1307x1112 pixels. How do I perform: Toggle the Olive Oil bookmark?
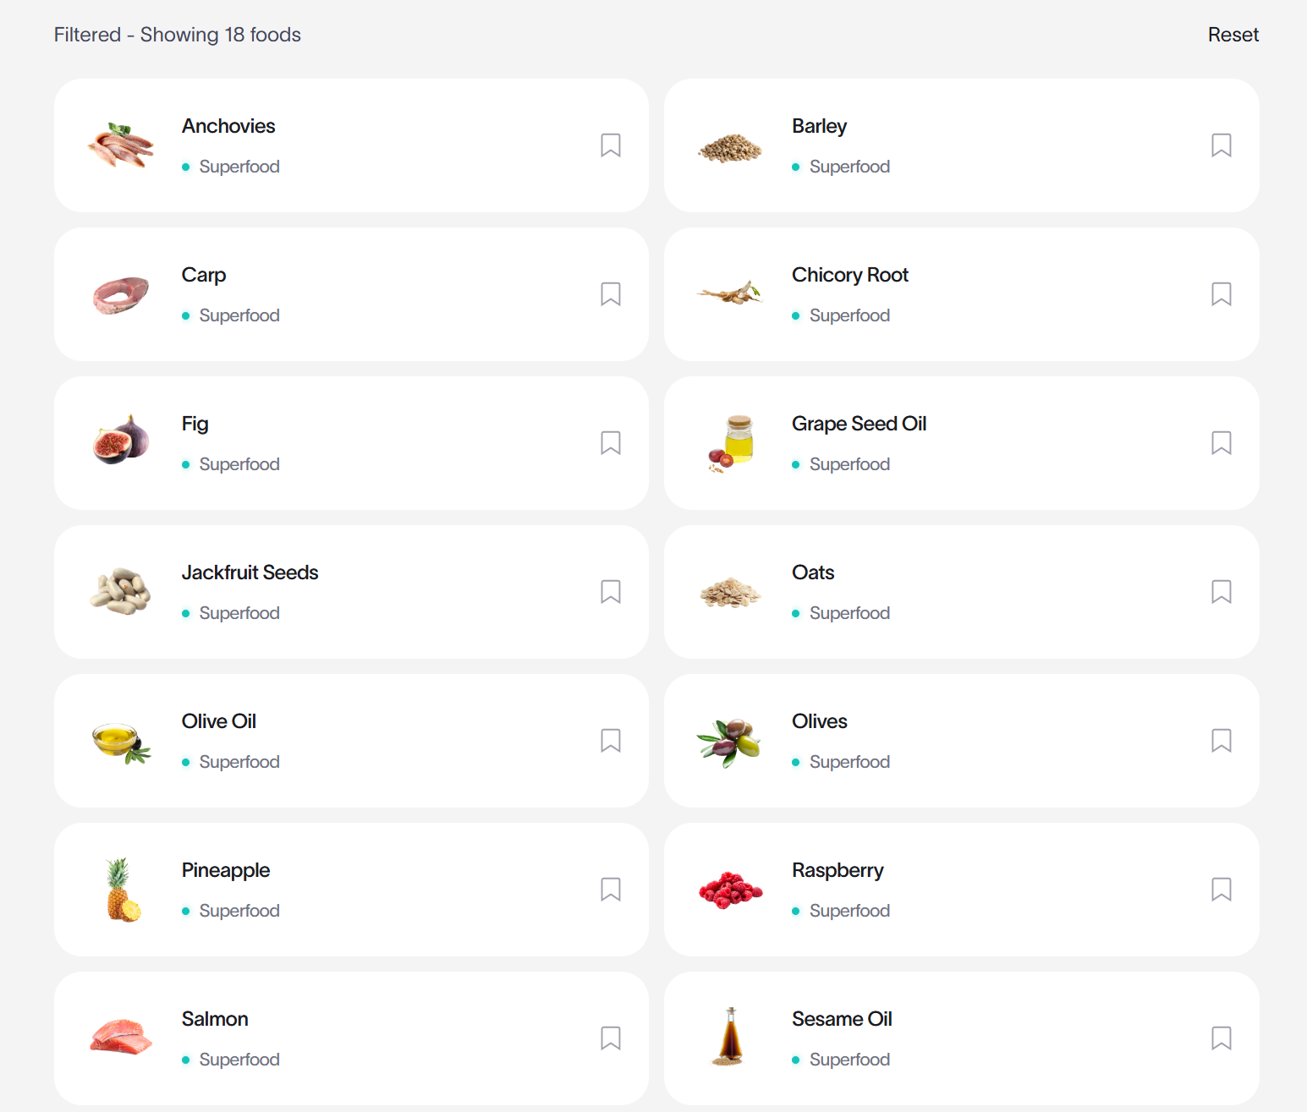point(611,741)
